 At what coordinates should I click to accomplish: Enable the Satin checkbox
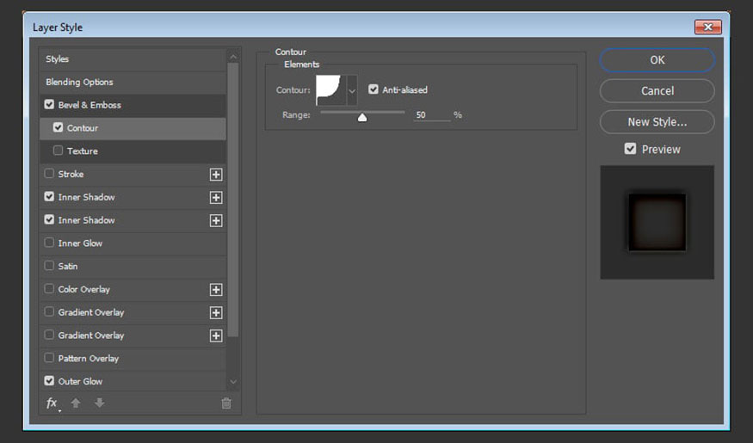click(49, 266)
